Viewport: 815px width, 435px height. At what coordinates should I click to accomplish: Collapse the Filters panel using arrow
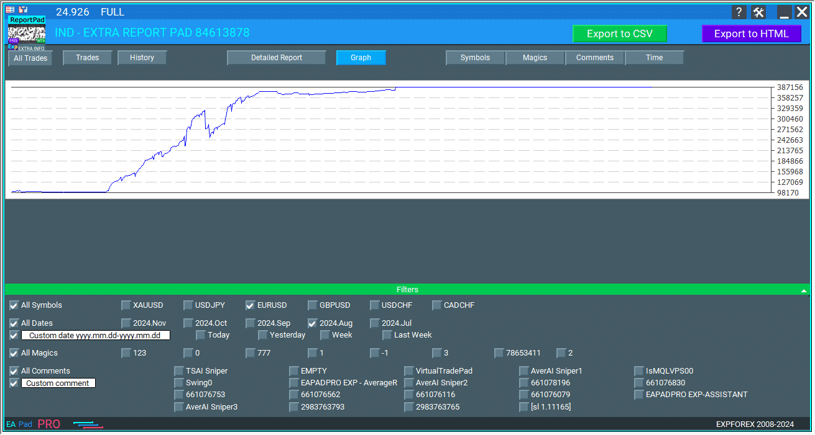point(804,290)
